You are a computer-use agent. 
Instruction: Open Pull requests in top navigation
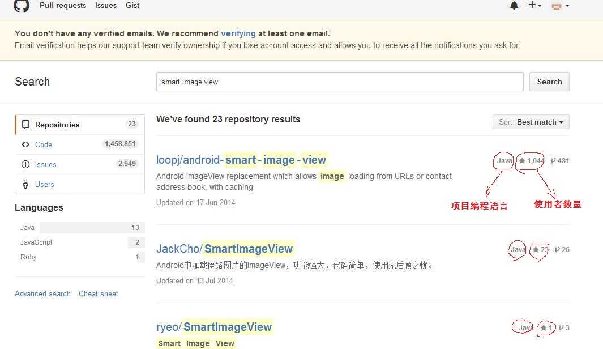point(63,6)
